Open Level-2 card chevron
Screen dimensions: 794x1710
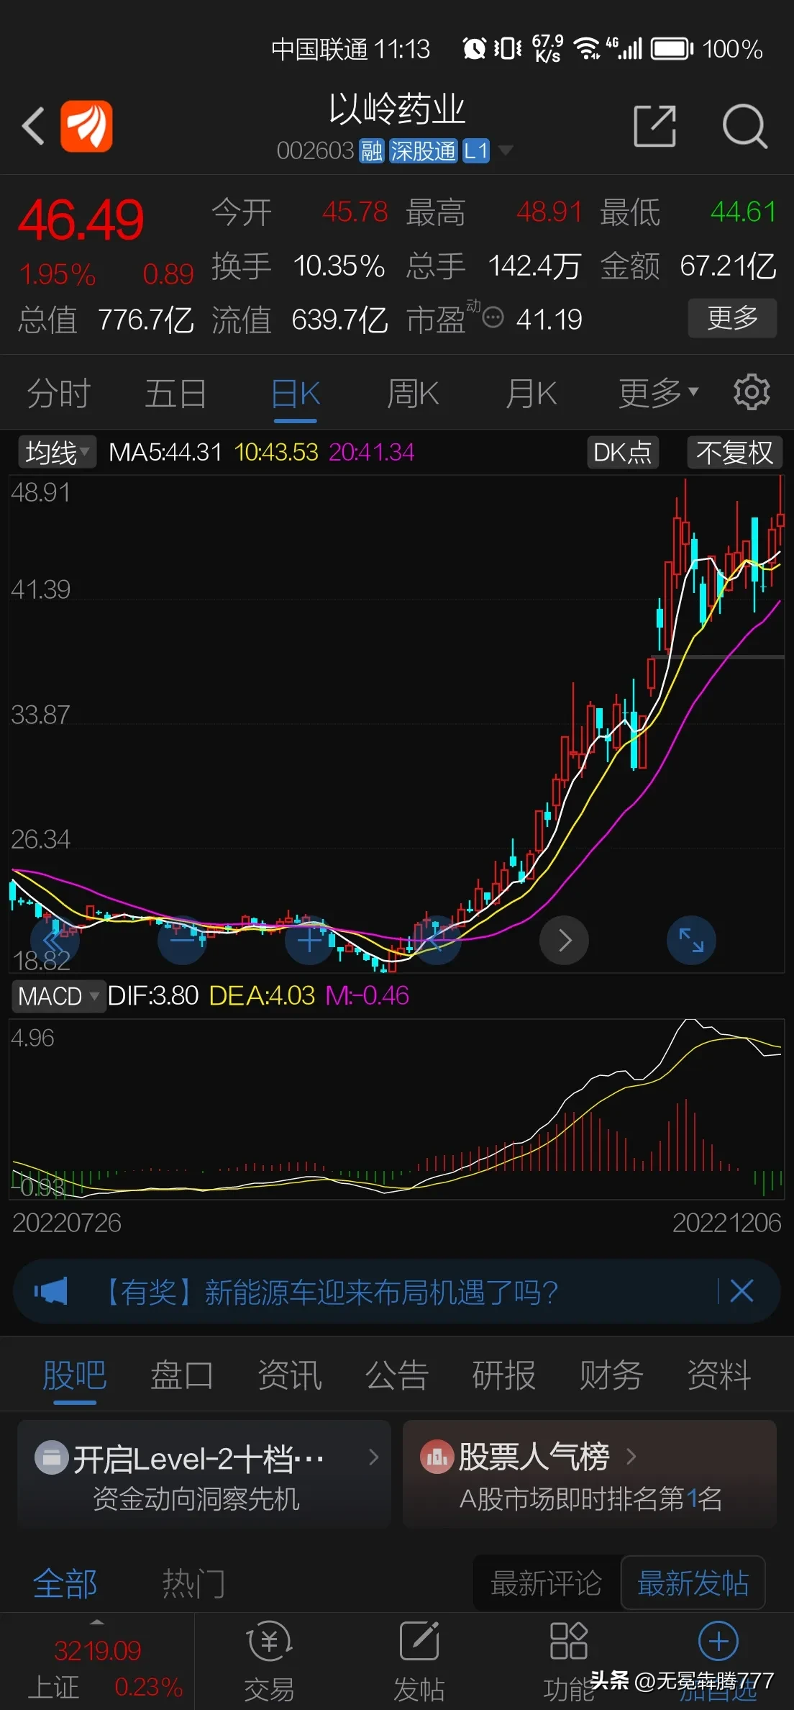pyautogui.click(x=373, y=1457)
